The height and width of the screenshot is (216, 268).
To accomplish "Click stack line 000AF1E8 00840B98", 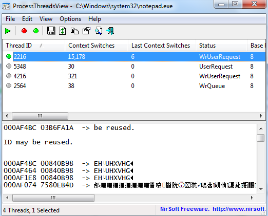I will (x=68, y=178).
